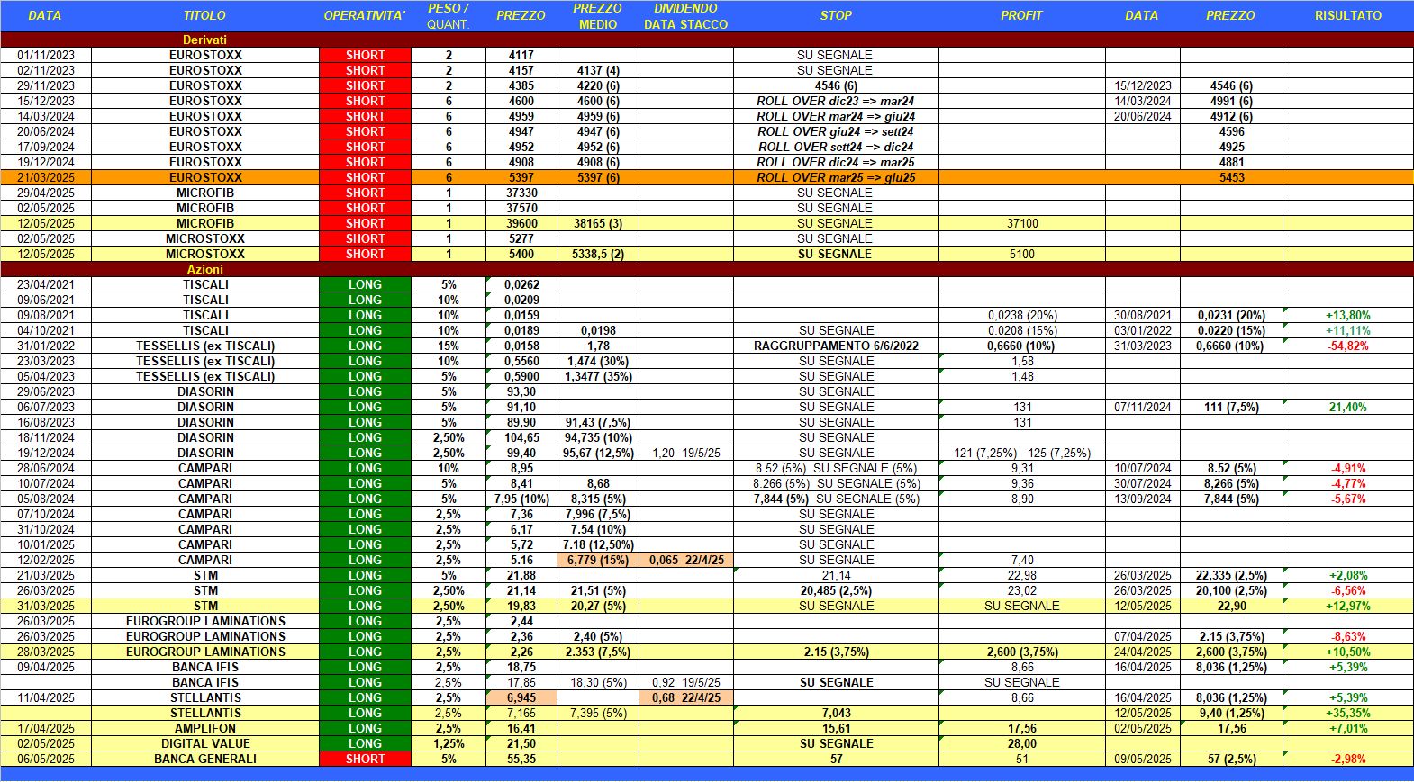
Task: Select 'ROLL OVER dic24 => mar25' cell
Action: point(836,162)
